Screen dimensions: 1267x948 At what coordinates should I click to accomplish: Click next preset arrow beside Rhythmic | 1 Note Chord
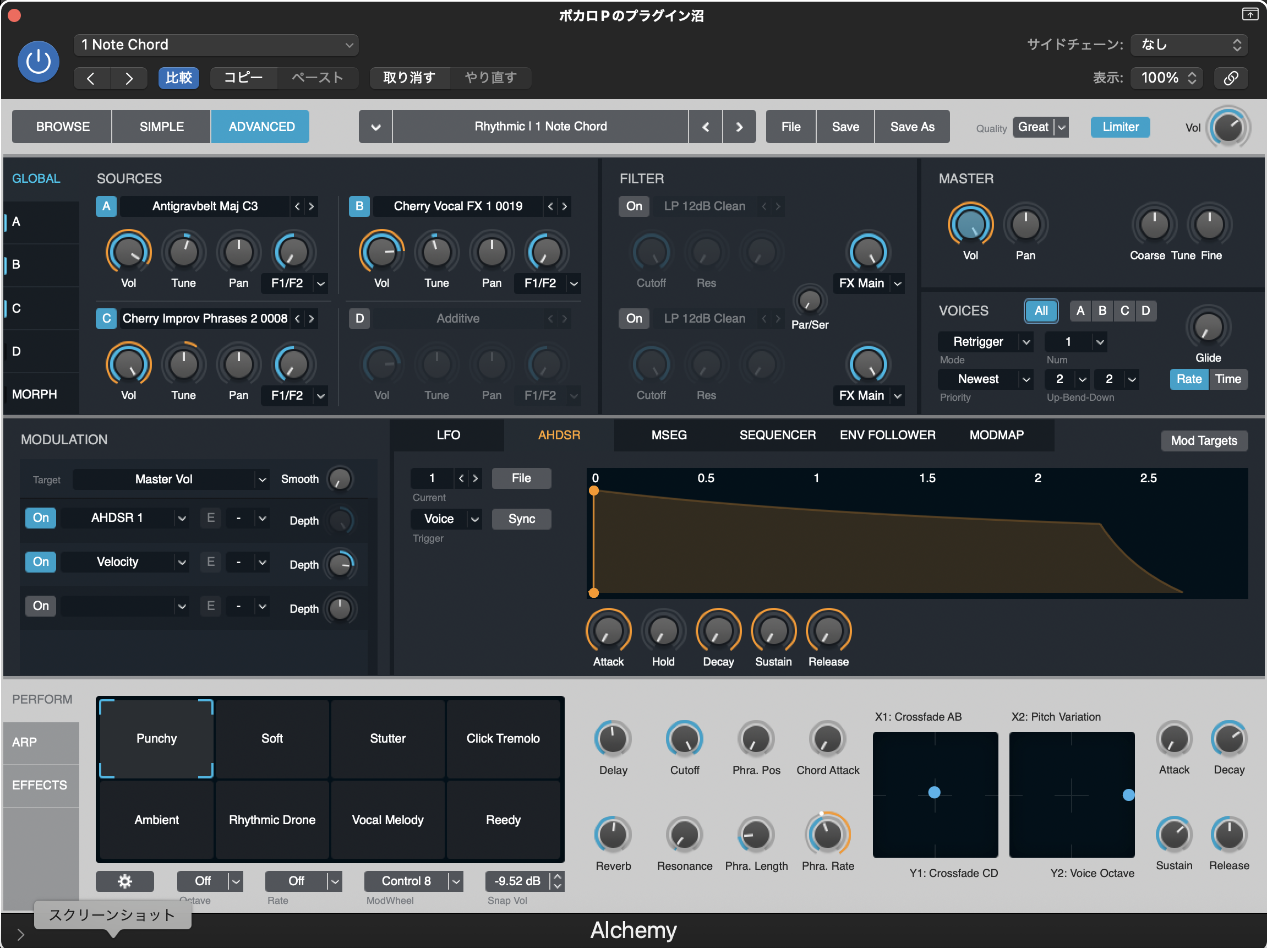coord(739,127)
